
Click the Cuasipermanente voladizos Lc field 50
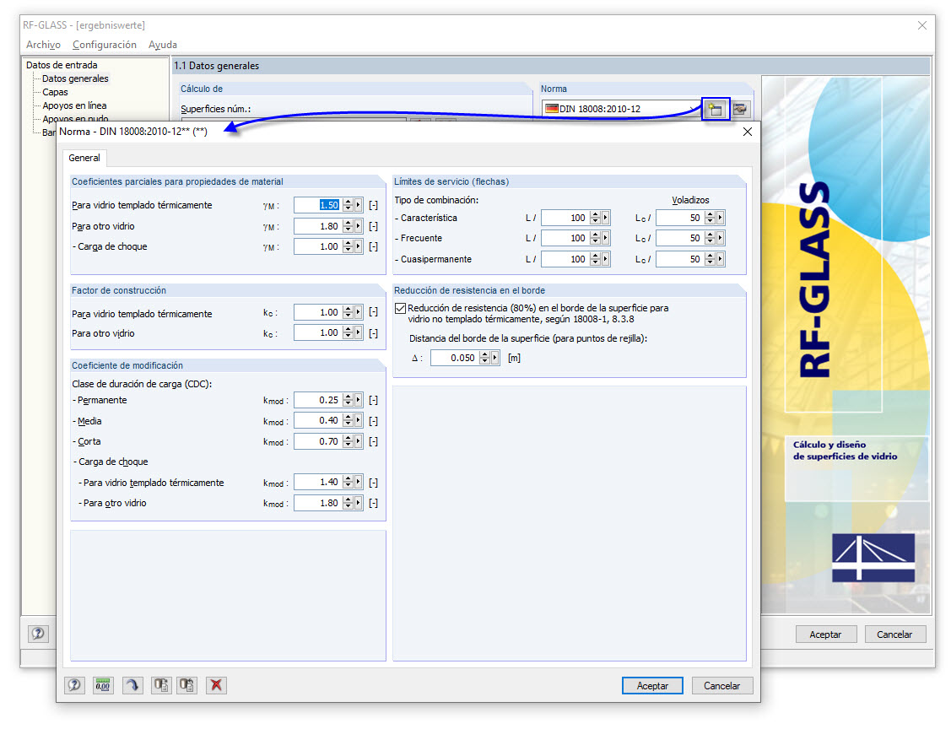coord(680,259)
